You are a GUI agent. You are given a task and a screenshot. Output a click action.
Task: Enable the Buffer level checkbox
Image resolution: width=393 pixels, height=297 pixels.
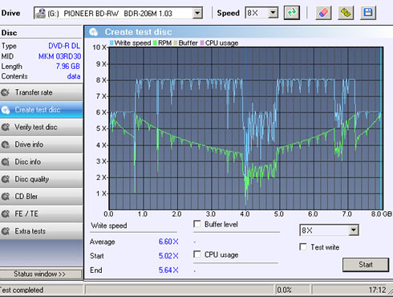tap(197, 224)
